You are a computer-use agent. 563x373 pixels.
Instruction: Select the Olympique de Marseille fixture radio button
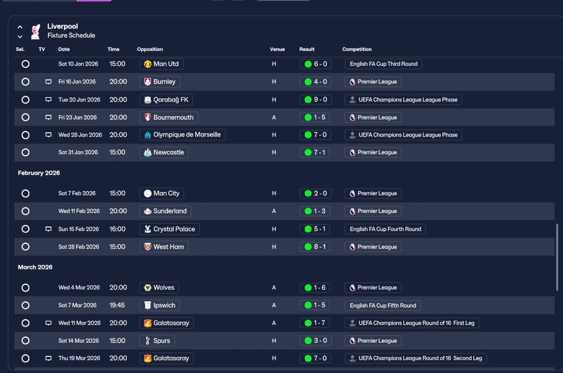coord(26,135)
